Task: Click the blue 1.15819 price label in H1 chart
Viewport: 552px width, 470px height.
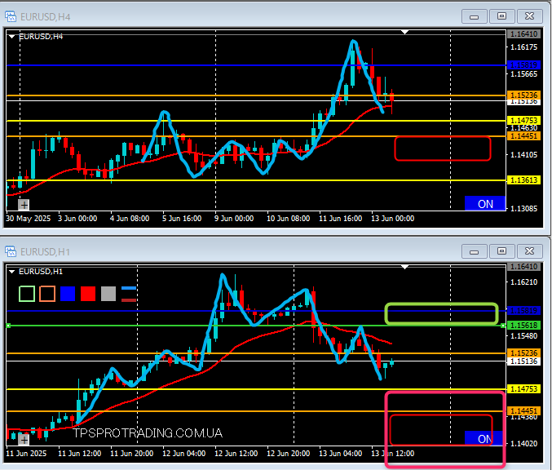Action: click(x=523, y=311)
